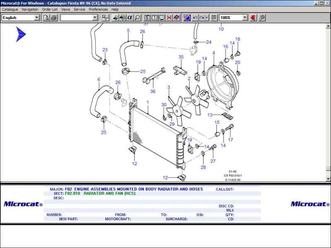Click the undo arrow icon

(195, 18)
